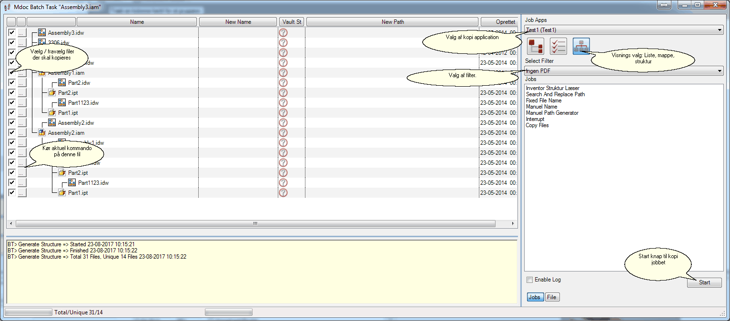Select the Copy Files job entry
Screen dimensions: 730x321
click(537, 126)
